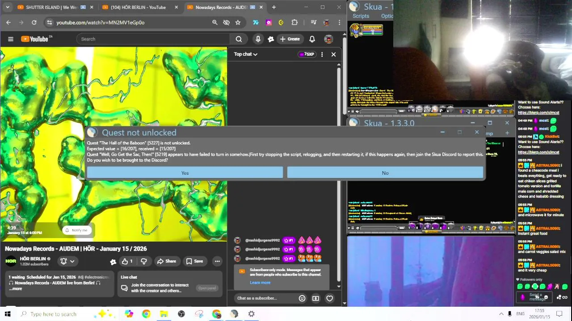Save the video to a playlist
The height and width of the screenshot is (321, 572).
pos(194,261)
